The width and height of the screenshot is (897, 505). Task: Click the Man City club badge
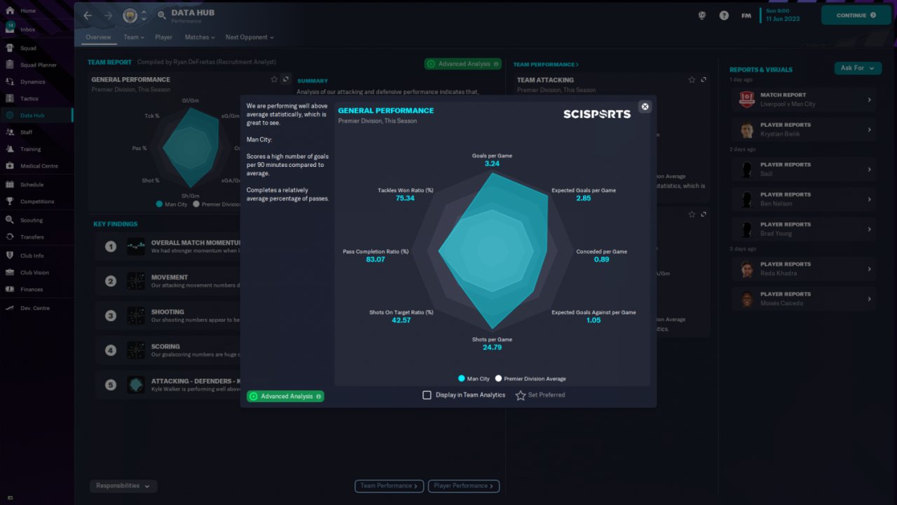pos(130,15)
